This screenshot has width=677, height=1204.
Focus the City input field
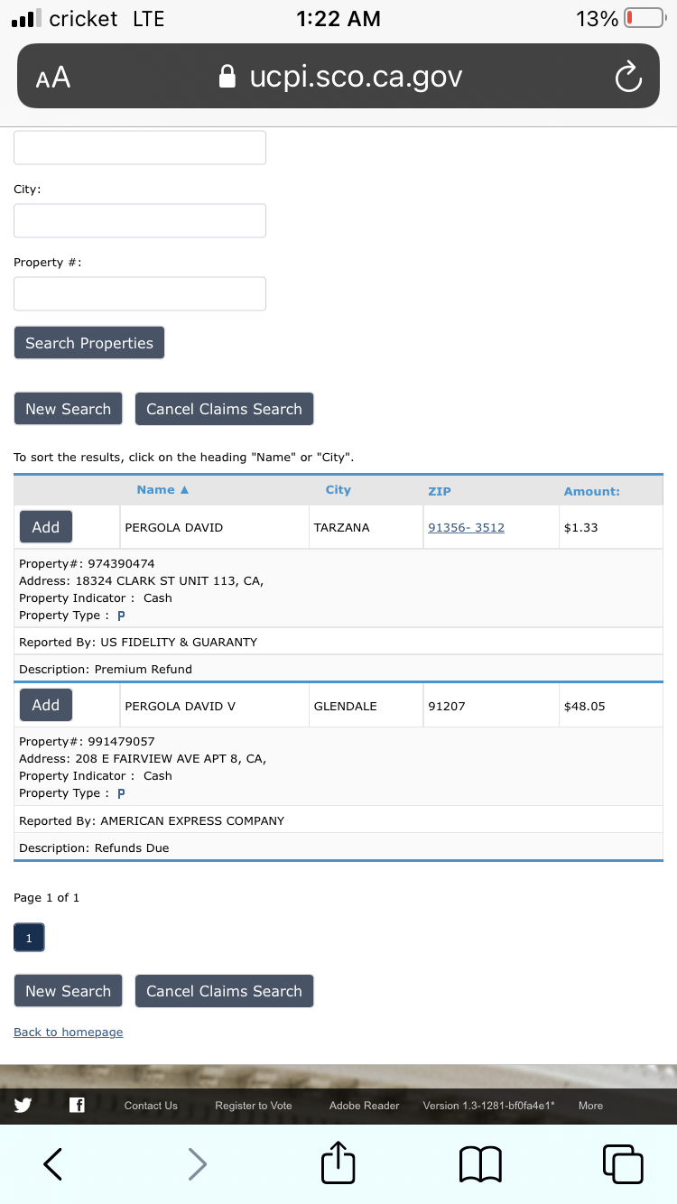(140, 220)
